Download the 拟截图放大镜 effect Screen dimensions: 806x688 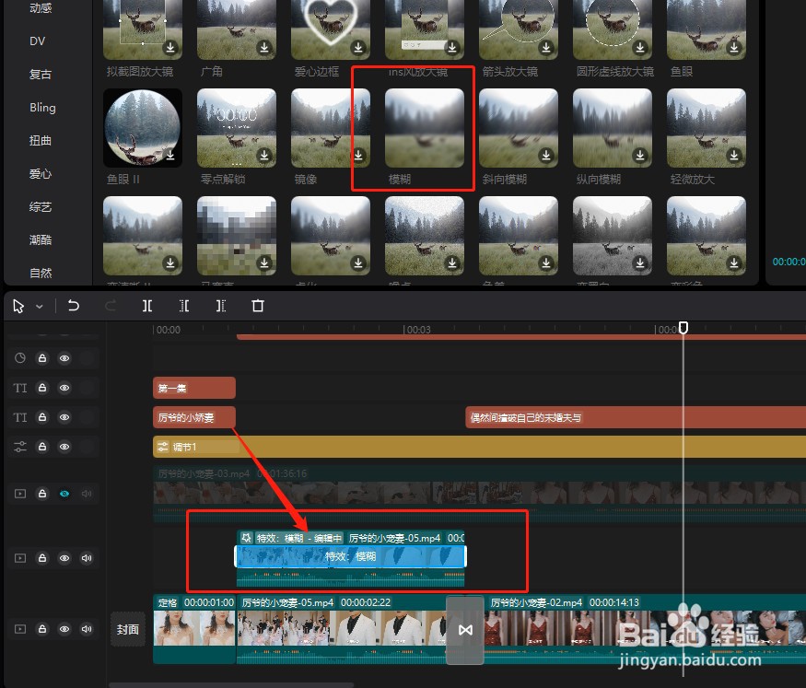click(x=170, y=47)
